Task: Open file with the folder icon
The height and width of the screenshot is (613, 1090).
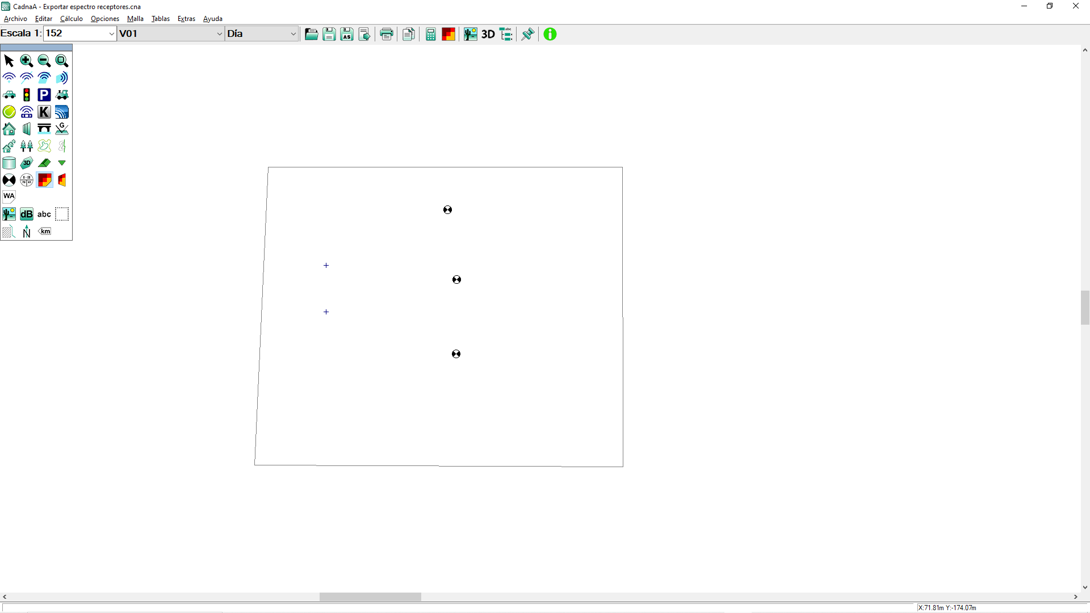Action: (311, 34)
